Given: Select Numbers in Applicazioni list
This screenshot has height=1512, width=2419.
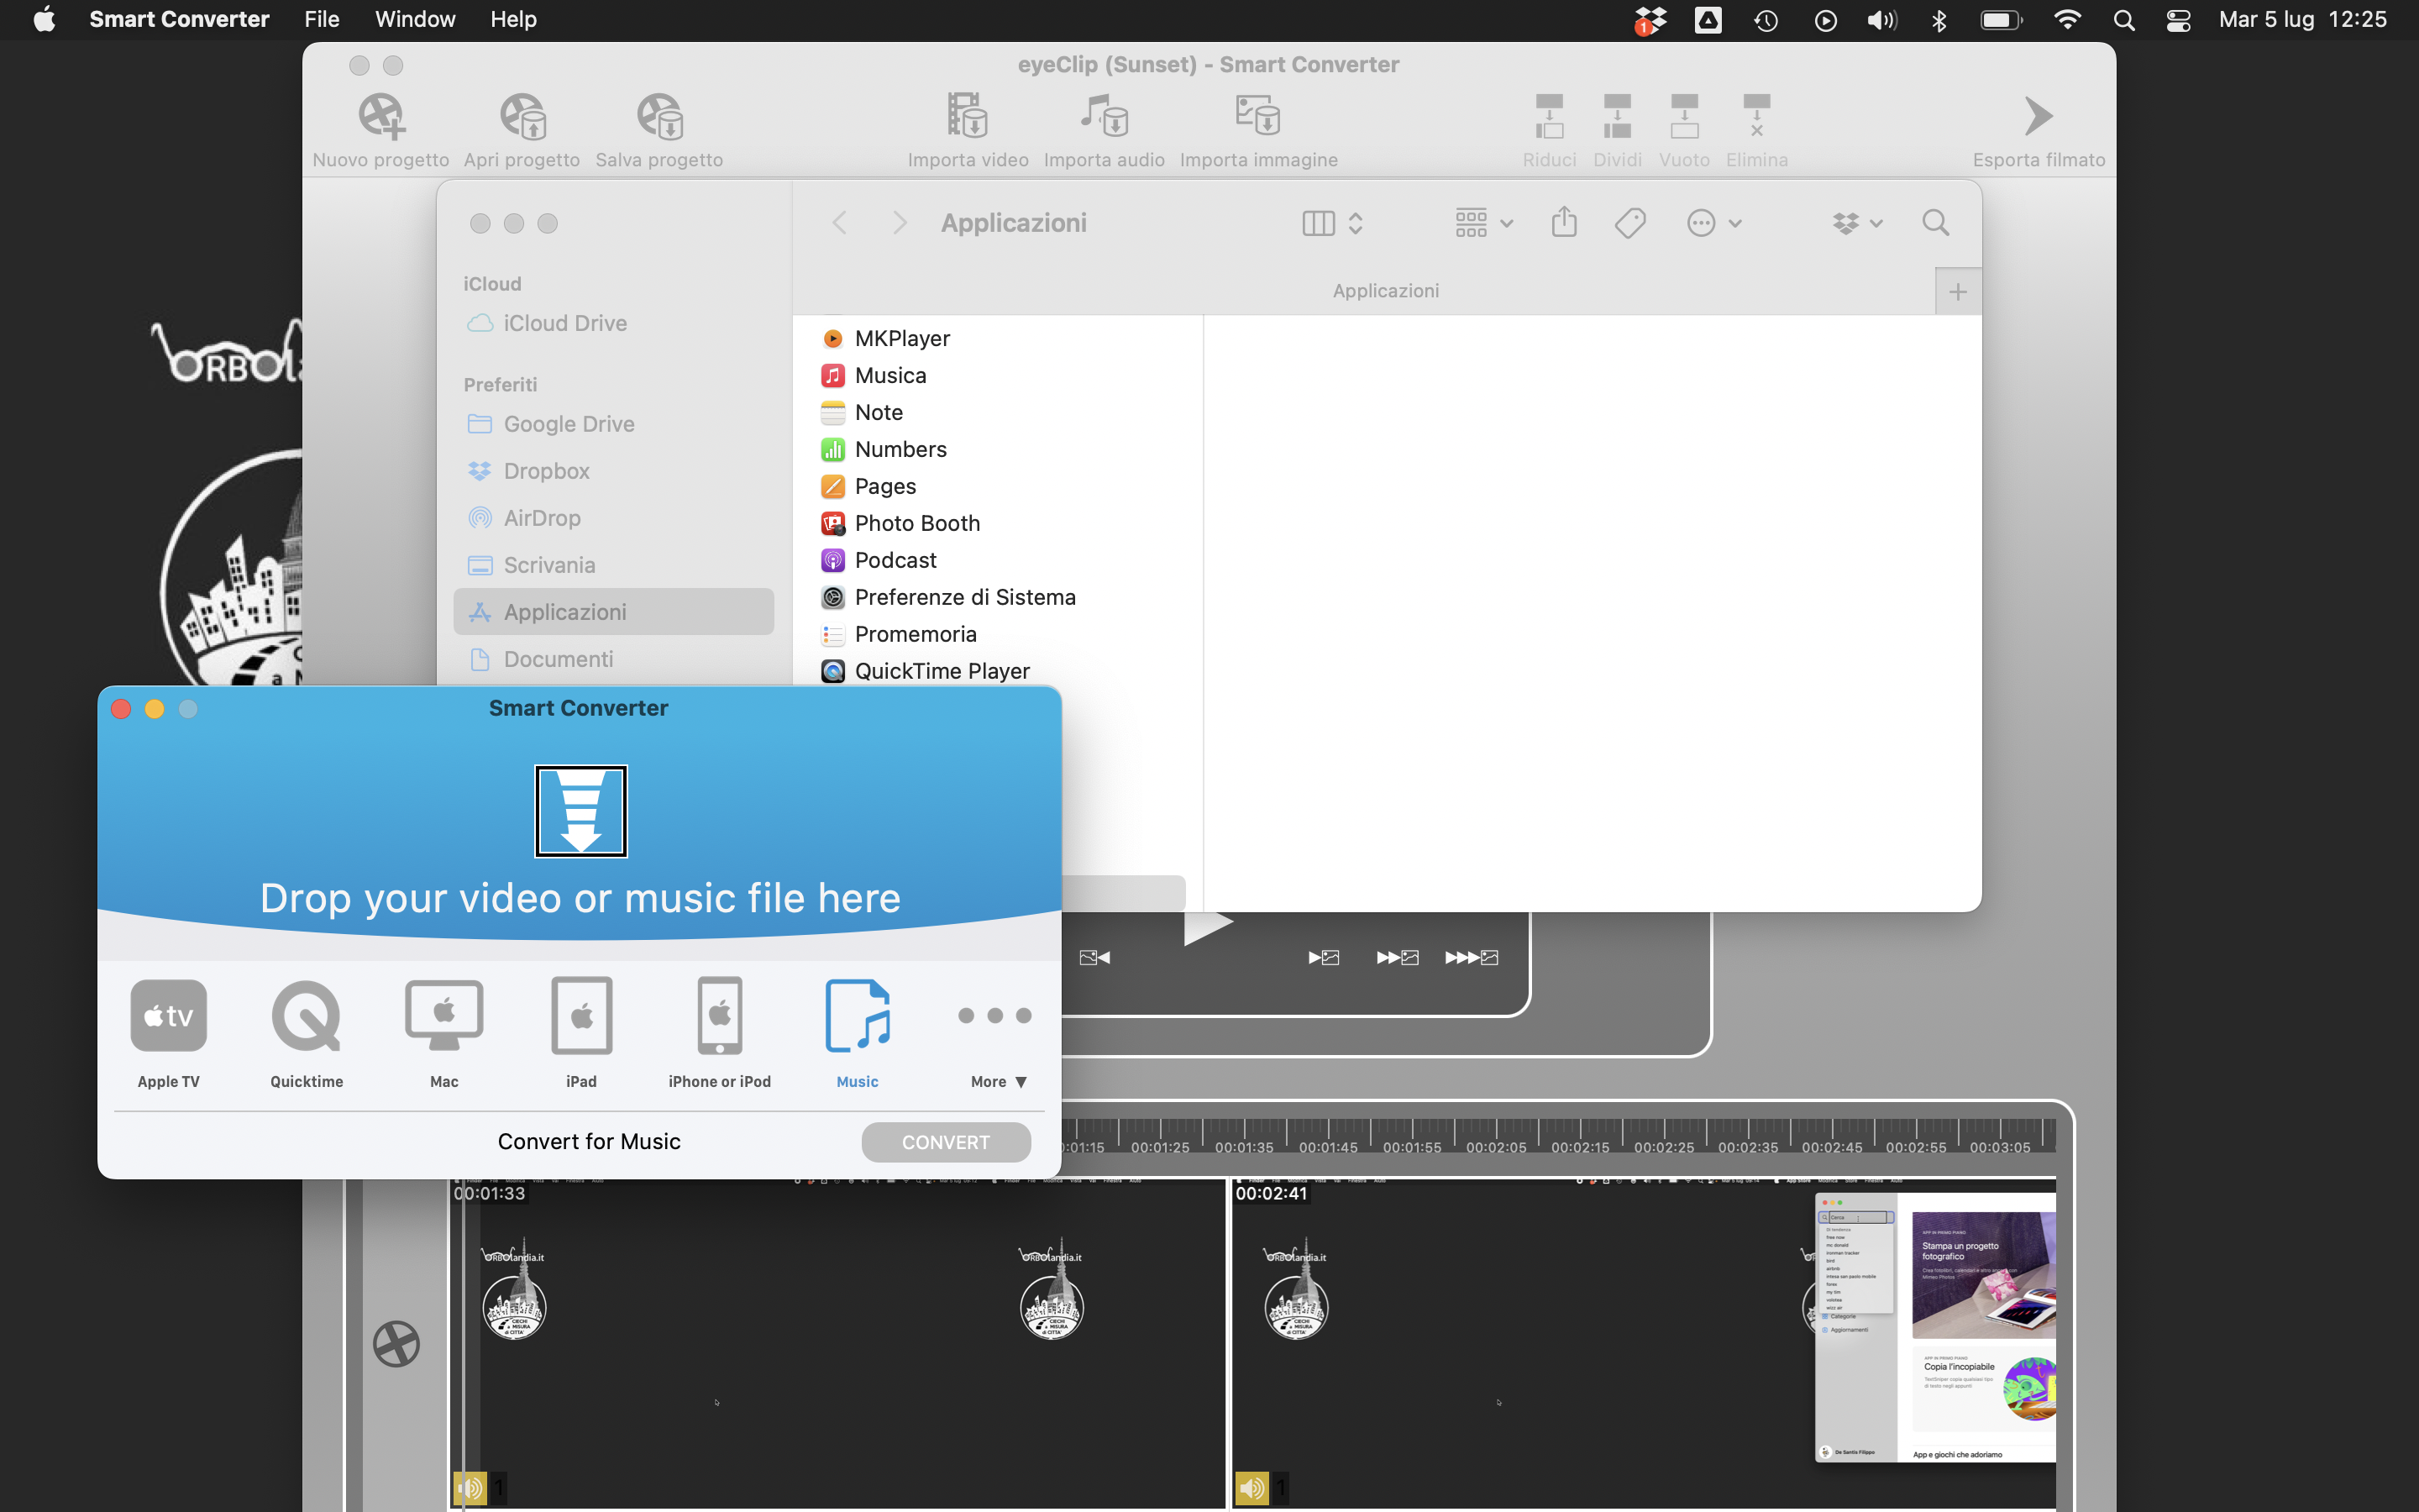Looking at the screenshot, I should (997, 449).
